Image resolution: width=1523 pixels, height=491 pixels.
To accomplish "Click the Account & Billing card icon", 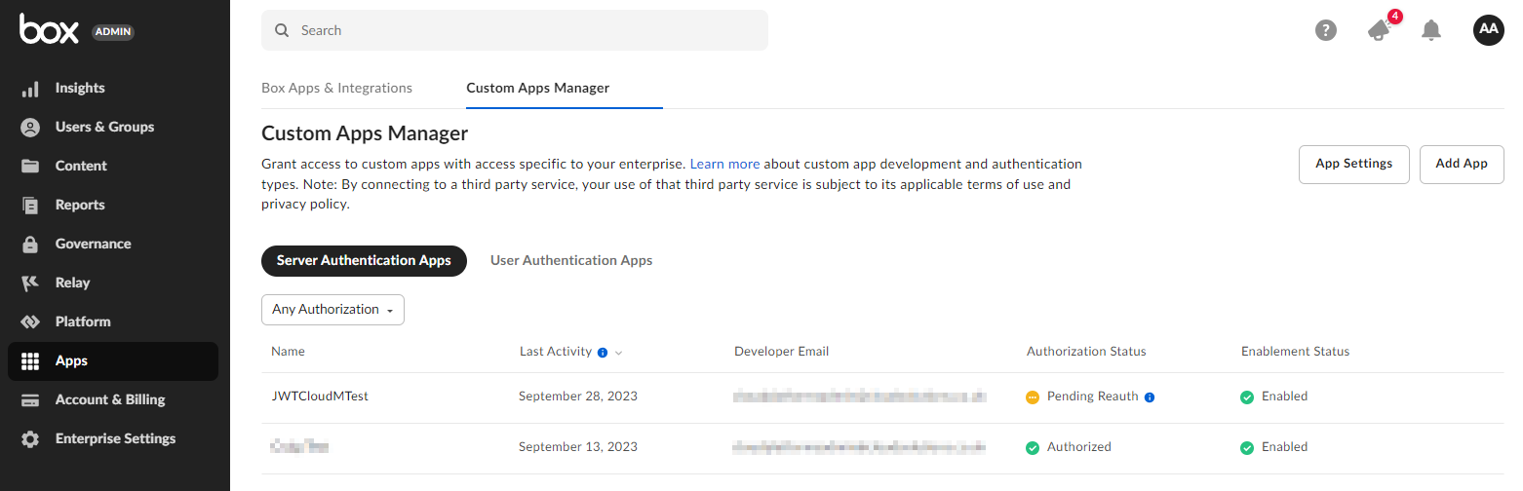I will point(30,400).
